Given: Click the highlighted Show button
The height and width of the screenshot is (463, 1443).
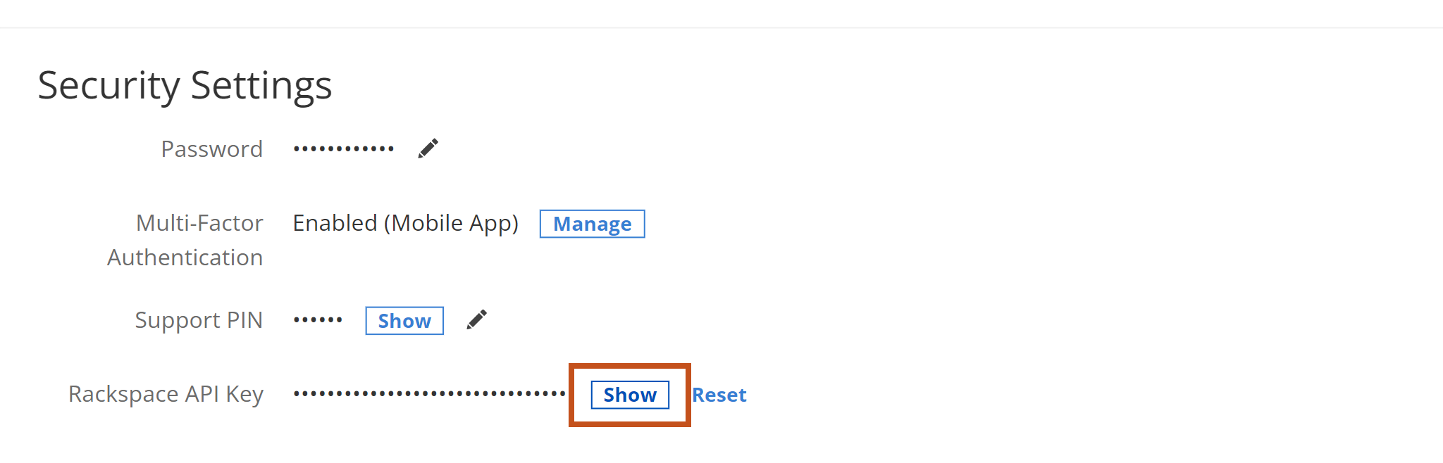Looking at the screenshot, I should pyautogui.click(x=628, y=395).
